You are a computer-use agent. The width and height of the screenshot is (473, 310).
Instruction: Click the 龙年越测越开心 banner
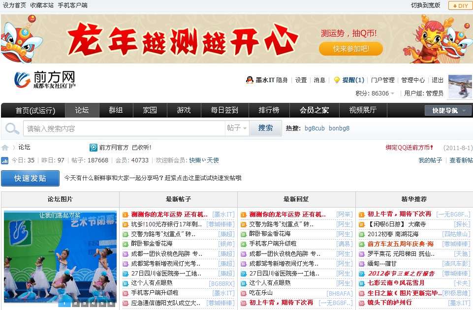coord(236,39)
